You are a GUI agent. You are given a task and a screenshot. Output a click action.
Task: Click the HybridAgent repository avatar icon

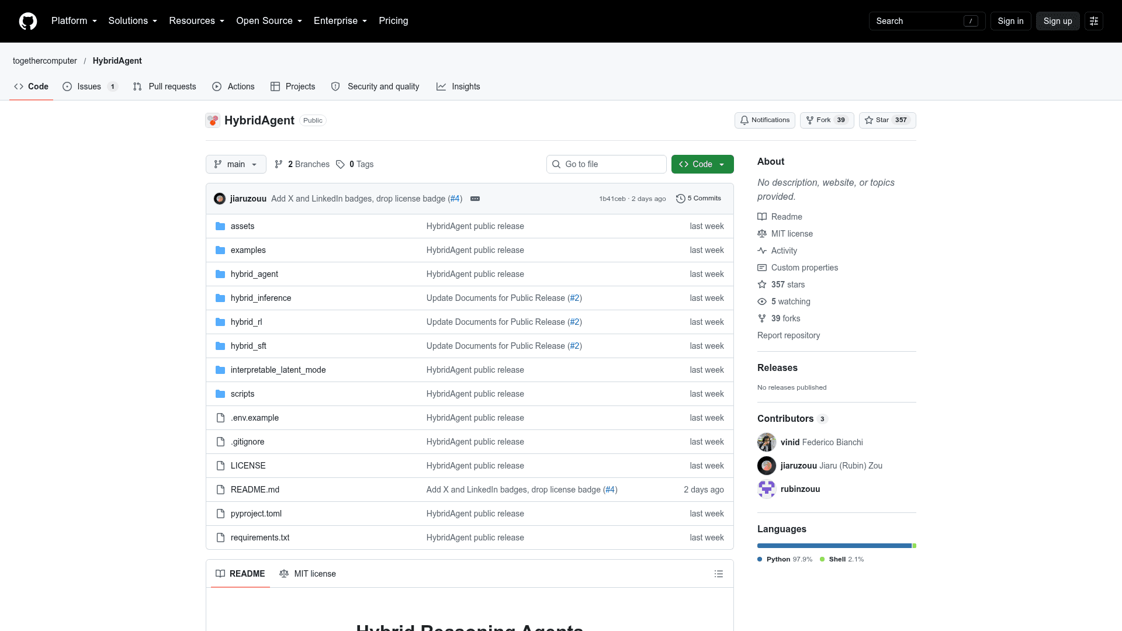click(213, 120)
